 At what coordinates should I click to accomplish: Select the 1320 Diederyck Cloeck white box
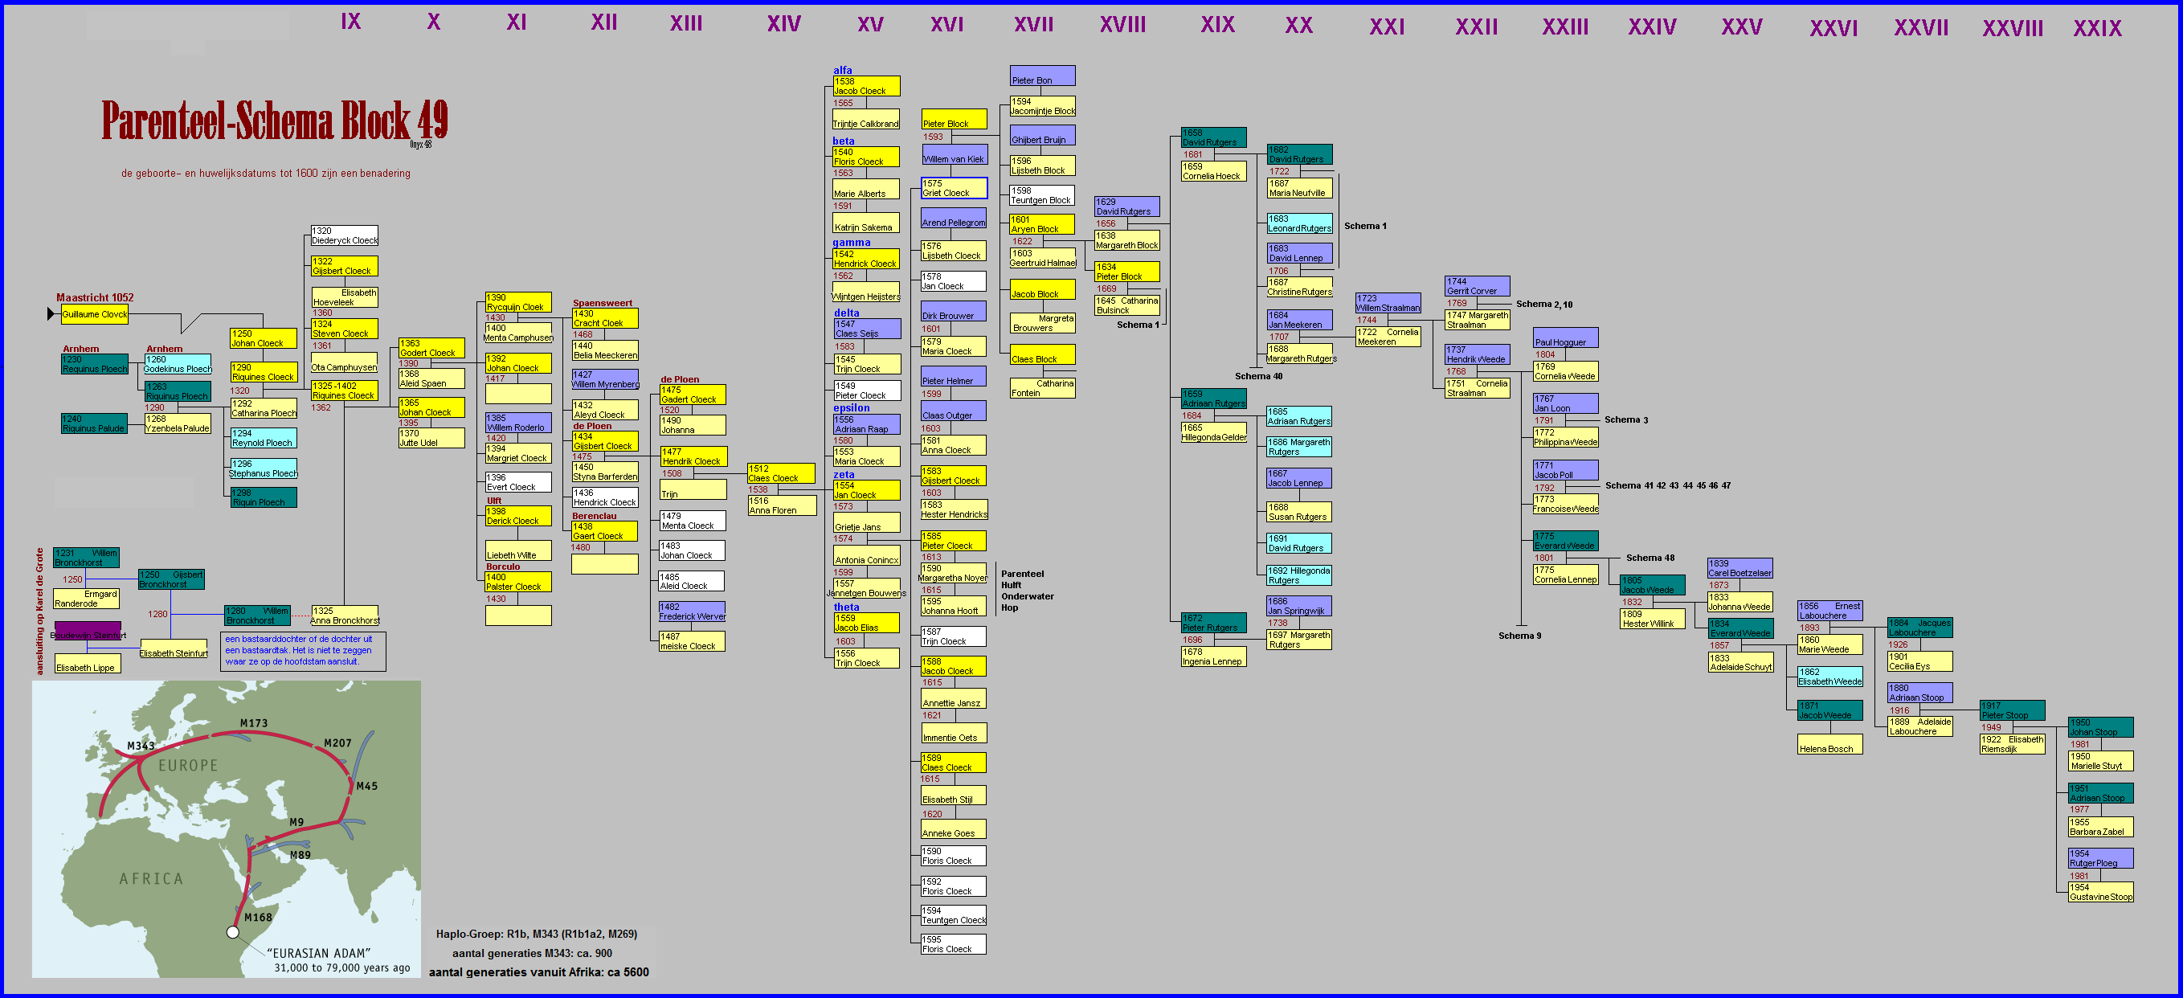344,235
